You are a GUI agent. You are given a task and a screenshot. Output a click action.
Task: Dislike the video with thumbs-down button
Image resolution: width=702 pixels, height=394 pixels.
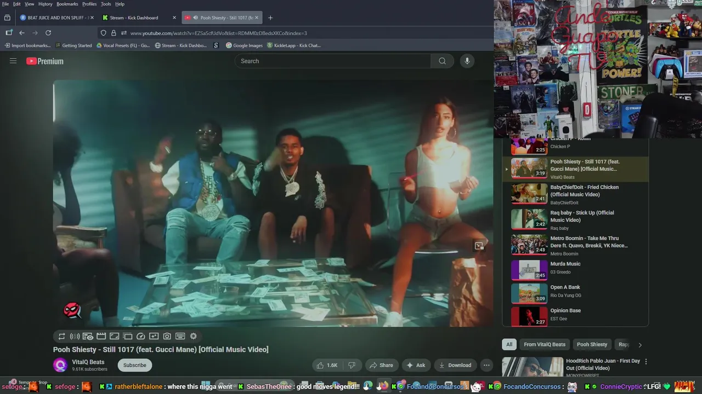[x=352, y=365]
